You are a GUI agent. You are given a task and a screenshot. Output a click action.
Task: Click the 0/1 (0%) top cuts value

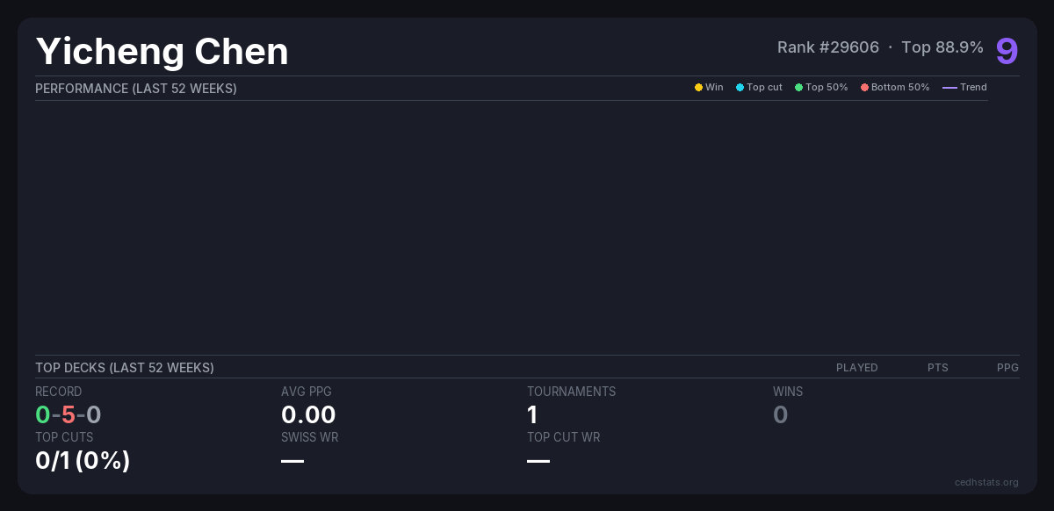83,460
